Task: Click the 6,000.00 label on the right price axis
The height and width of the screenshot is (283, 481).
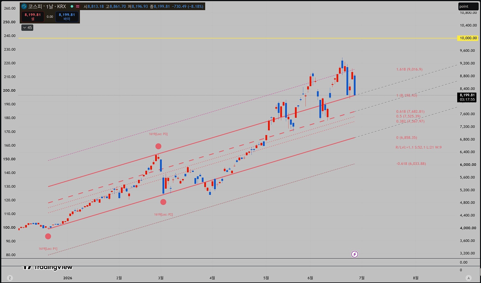Action: (468, 165)
